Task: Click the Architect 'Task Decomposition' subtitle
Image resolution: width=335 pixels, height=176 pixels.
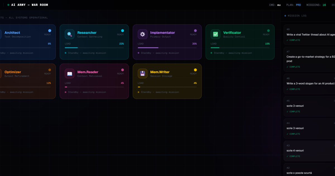Action: (x=18, y=37)
